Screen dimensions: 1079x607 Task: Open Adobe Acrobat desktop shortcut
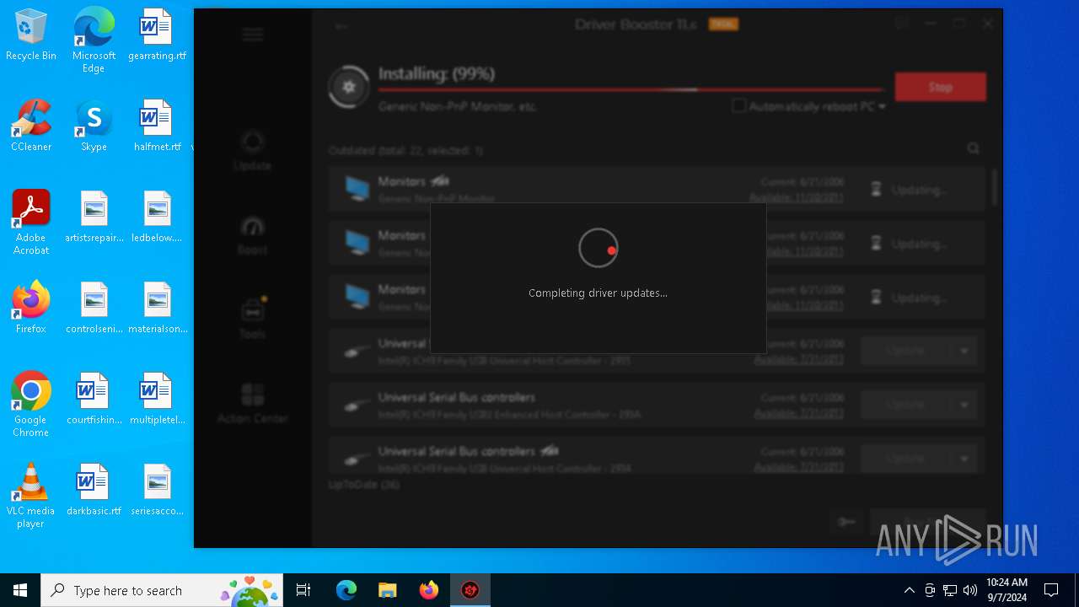click(x=31, y=222)
